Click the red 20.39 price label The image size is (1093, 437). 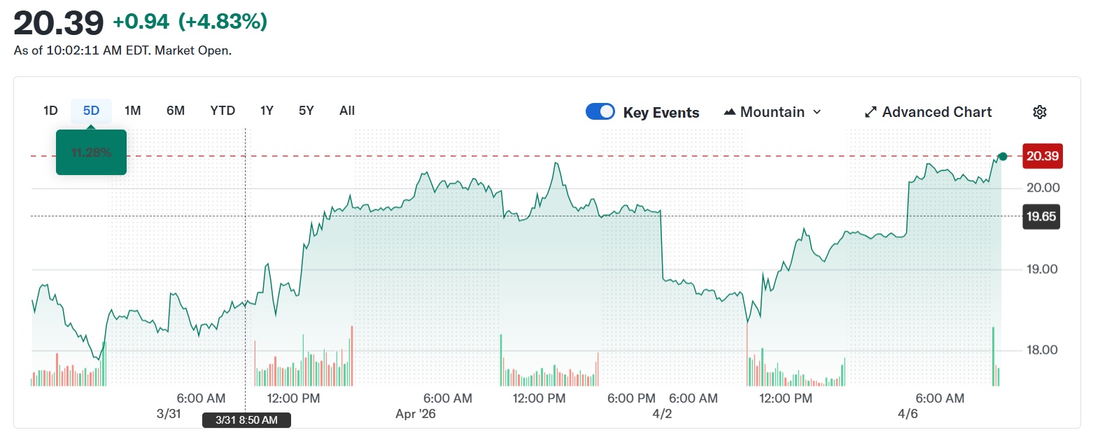click(x=1042, y=156)
